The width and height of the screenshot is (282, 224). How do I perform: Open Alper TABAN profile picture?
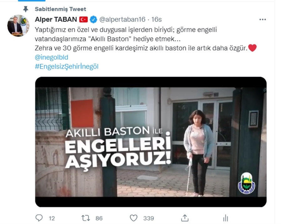coord(18,26)
